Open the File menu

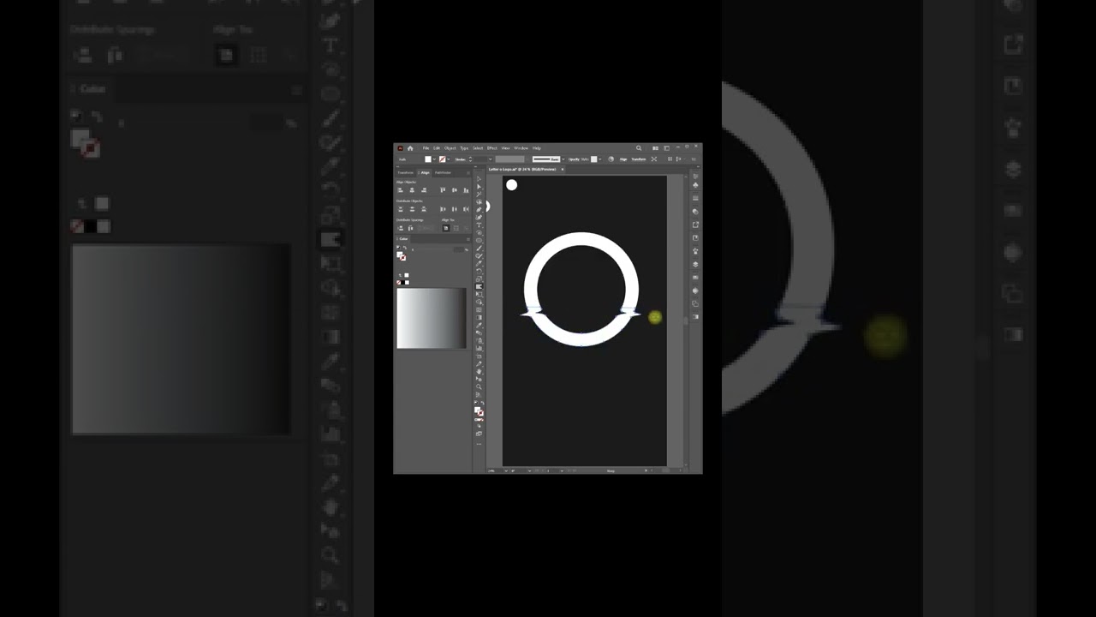coord(426,148)
